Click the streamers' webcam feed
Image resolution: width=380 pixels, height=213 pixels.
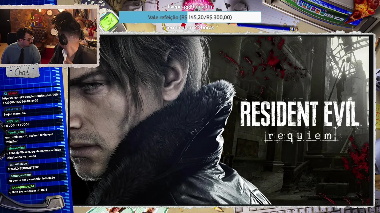click(x=49, y=36)
